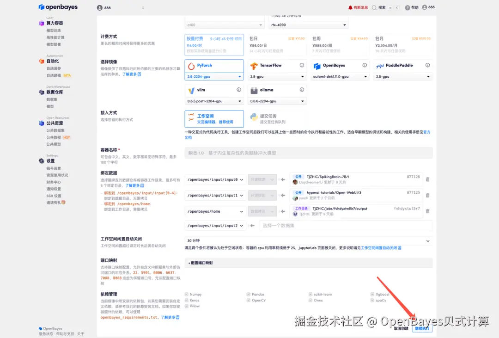Click the PaddlePaddle info icon
The image size is (499, 338).
click(428, 65)
